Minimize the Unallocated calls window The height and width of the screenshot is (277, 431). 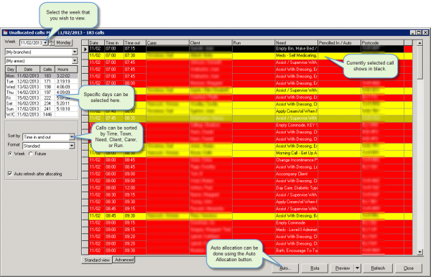click(x=413, y=32)
